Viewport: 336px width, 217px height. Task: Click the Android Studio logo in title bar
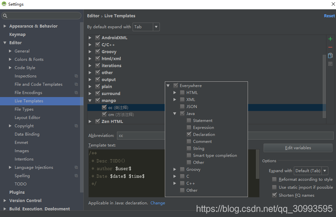pyautogui.click(x=4, y=4)
